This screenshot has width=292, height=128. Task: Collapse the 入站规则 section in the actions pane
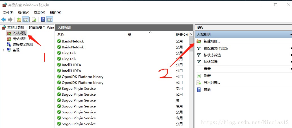[x=291, y=35]
